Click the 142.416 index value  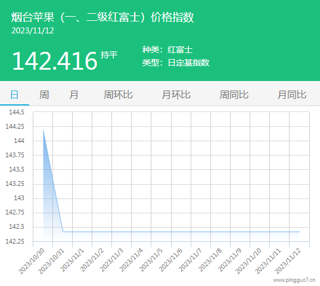[54, 61]
